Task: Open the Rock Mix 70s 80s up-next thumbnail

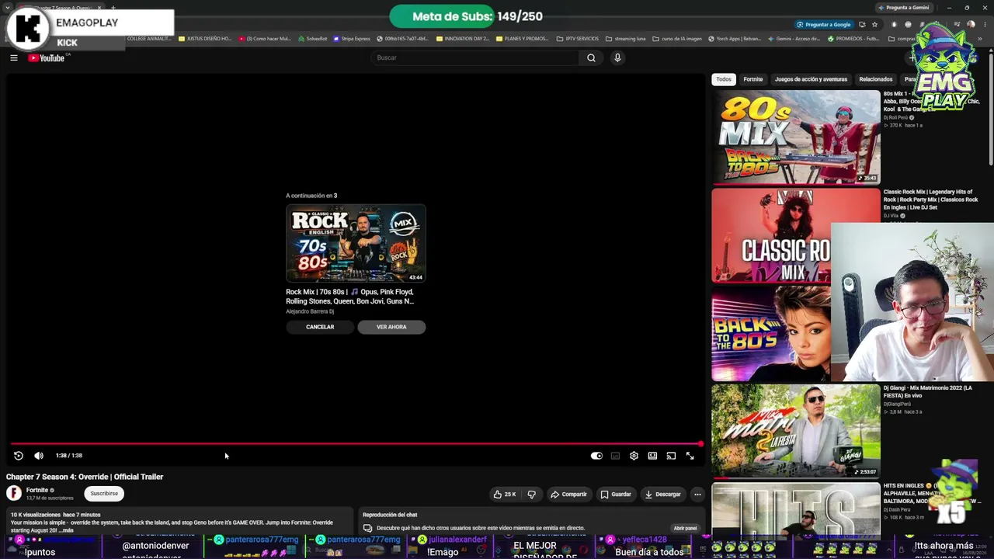Action: pyautogui.click(x=356, y=244)
